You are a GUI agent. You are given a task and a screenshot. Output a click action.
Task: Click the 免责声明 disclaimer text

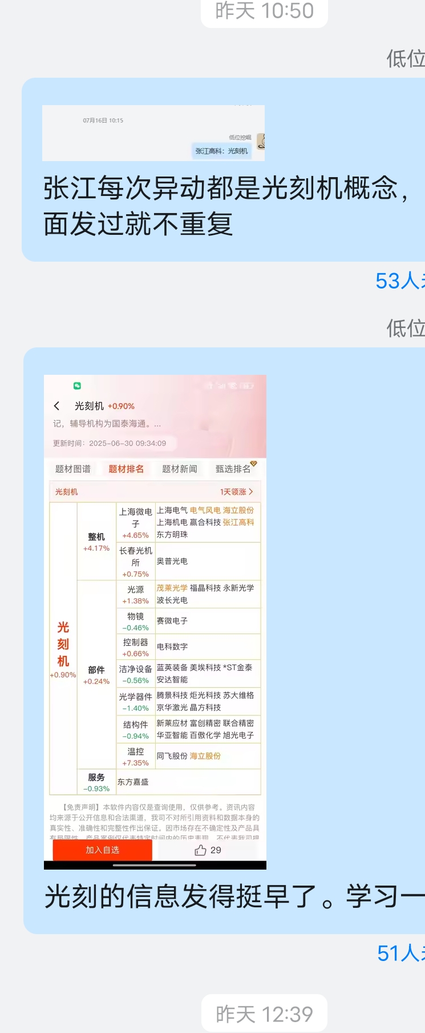[155, 822]
